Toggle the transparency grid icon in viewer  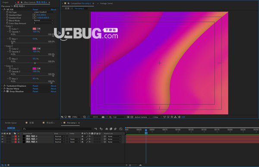click(132, 117)
